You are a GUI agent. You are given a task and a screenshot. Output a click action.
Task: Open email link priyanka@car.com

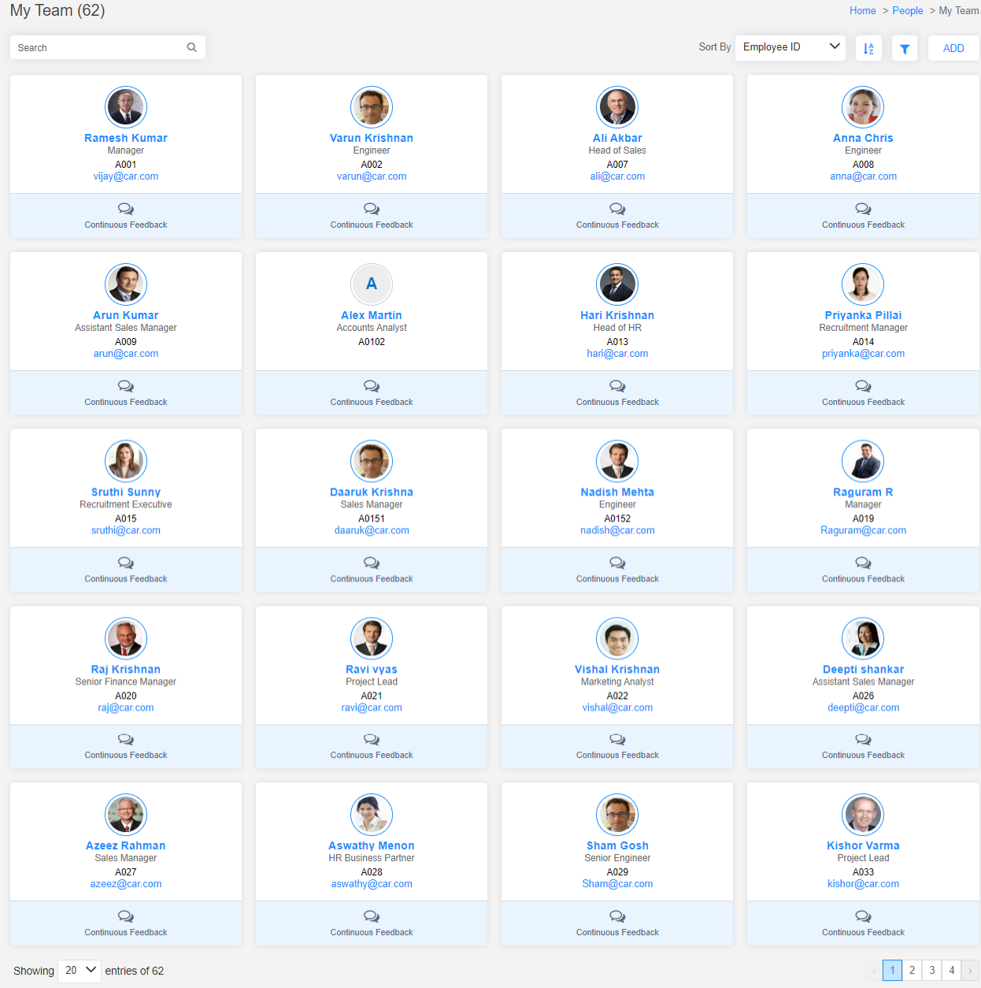863,353
